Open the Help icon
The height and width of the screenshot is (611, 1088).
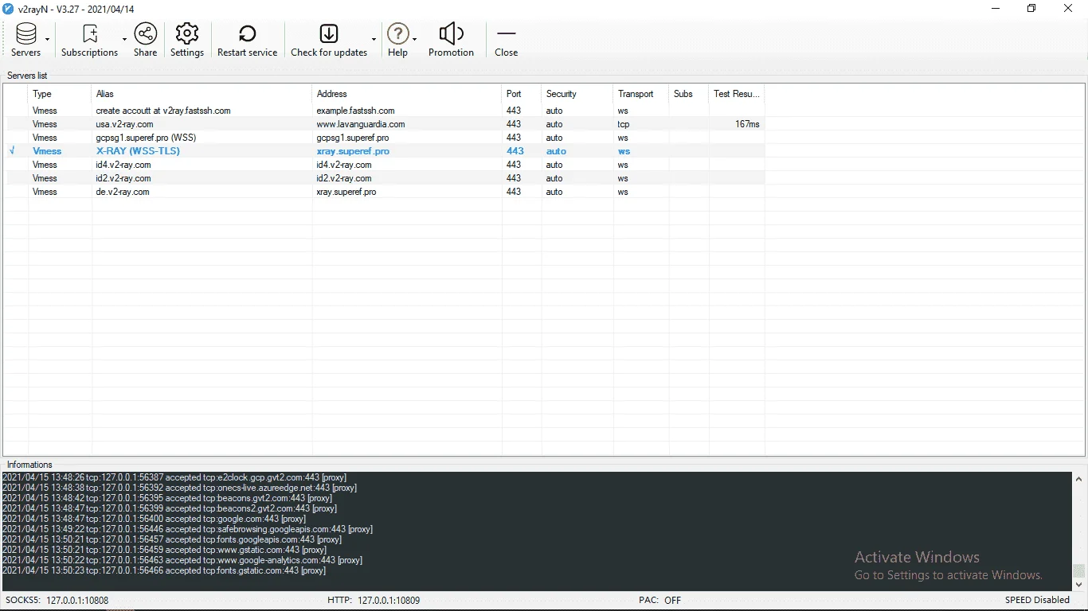click(x=397, y=33)
